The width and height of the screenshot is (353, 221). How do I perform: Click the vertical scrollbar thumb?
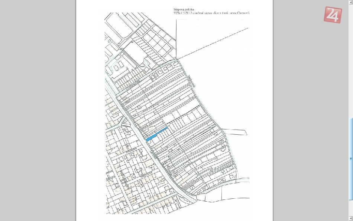click(351, 159)
